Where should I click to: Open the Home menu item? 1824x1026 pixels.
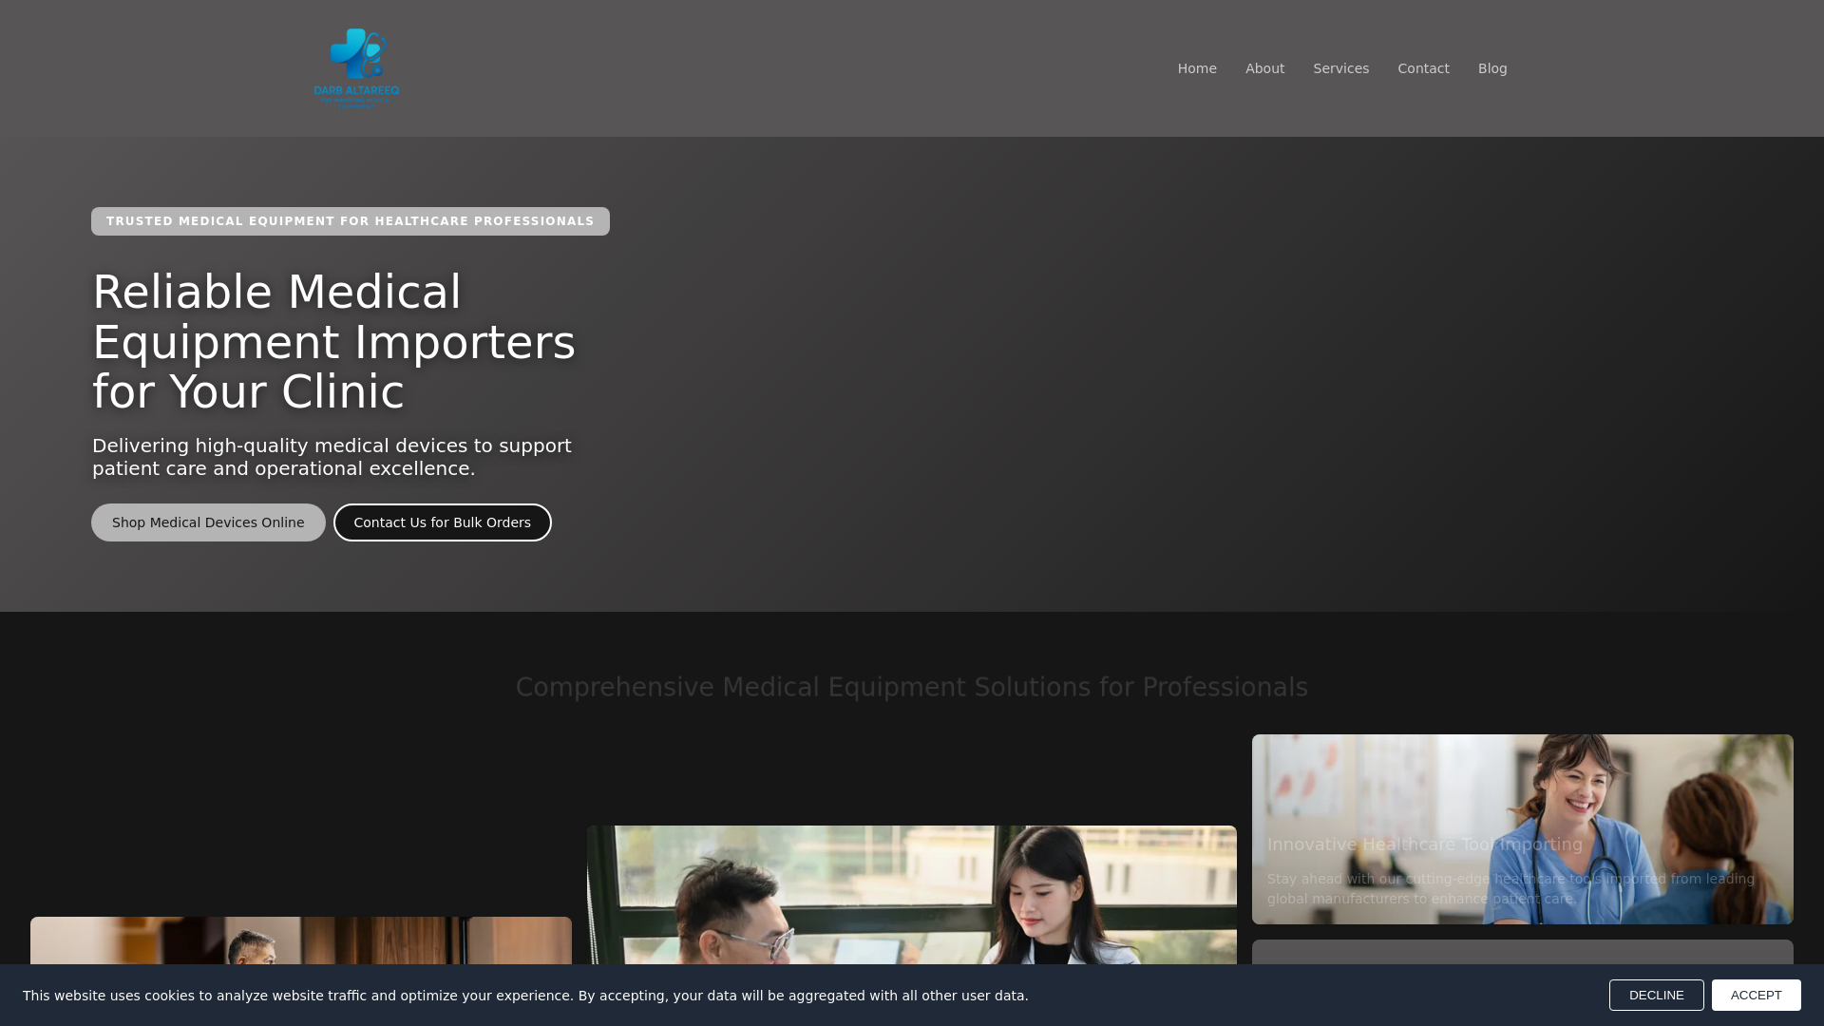[1196, 68]
